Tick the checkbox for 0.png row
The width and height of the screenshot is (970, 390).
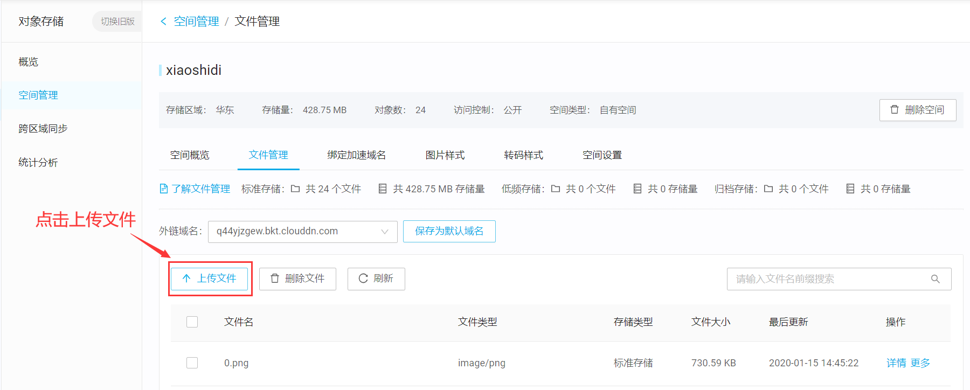(x=192, y=363)
